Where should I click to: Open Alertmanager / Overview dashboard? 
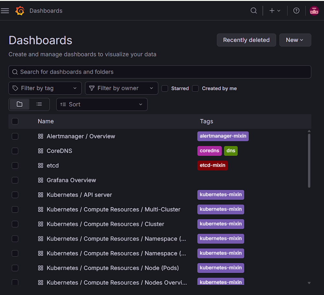pyautogui.click(x=81, y=137)
